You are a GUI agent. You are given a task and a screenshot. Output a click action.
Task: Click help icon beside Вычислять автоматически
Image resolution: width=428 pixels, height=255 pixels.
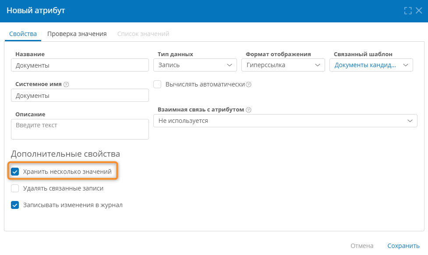(248, 85)
